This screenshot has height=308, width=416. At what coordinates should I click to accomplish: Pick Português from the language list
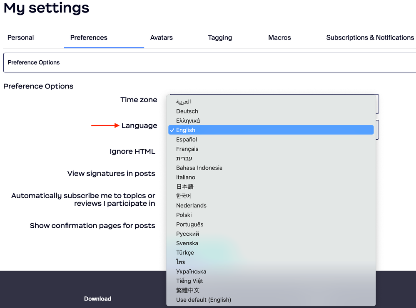coord(190,224)
